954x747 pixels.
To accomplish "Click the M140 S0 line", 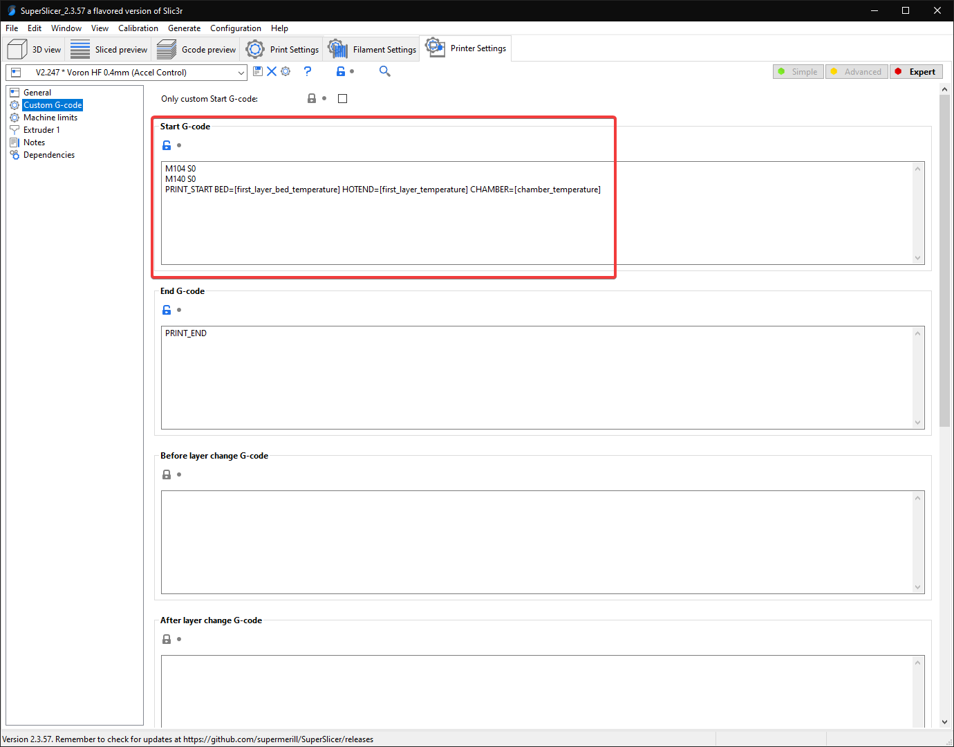I will tap(180, 179).
